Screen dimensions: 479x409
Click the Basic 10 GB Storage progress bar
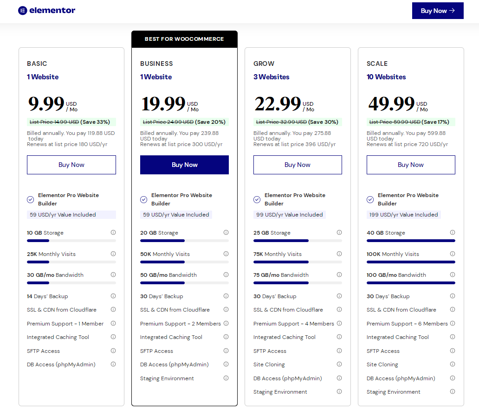pos(71,241)
